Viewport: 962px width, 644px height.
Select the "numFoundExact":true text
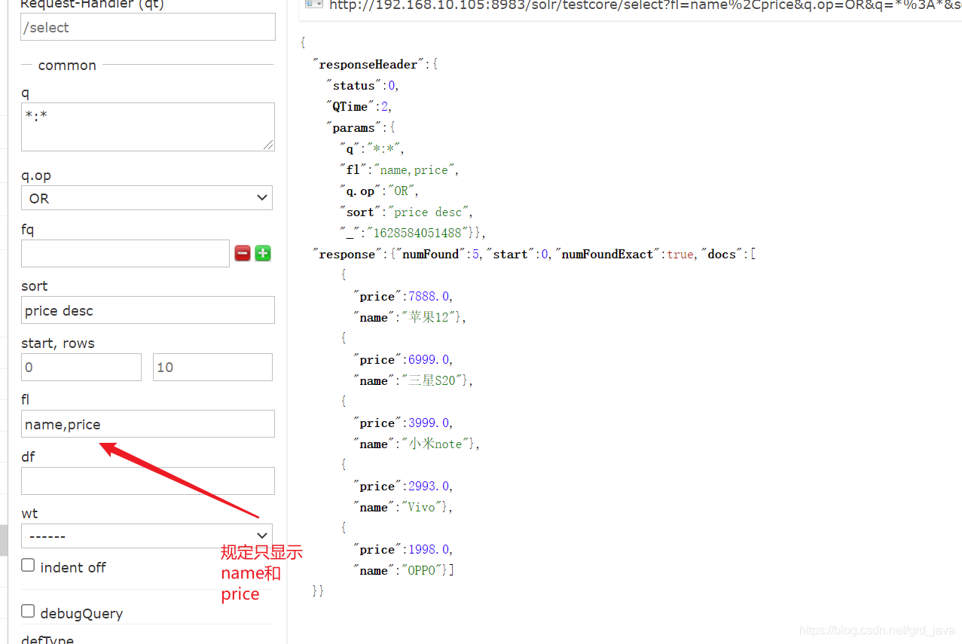point(625,254)
